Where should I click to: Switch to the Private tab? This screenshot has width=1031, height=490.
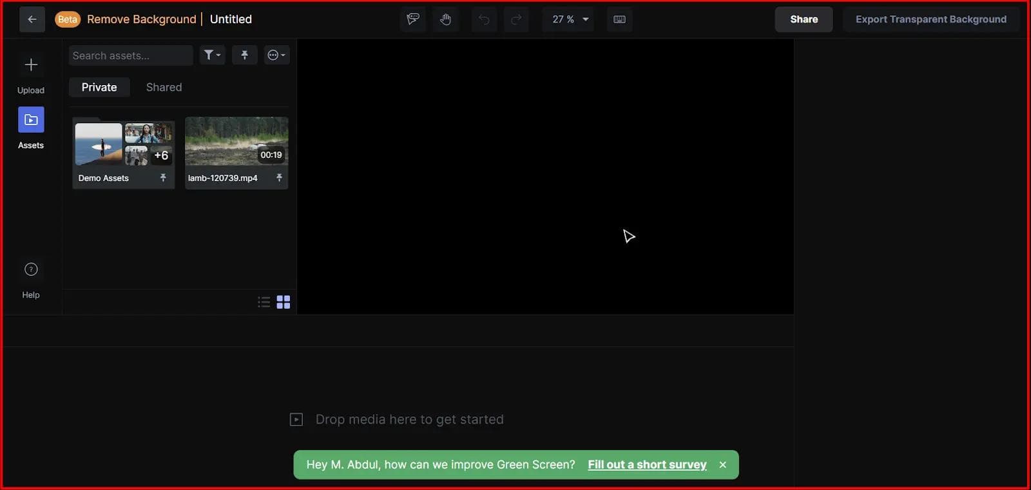[99, 87]
